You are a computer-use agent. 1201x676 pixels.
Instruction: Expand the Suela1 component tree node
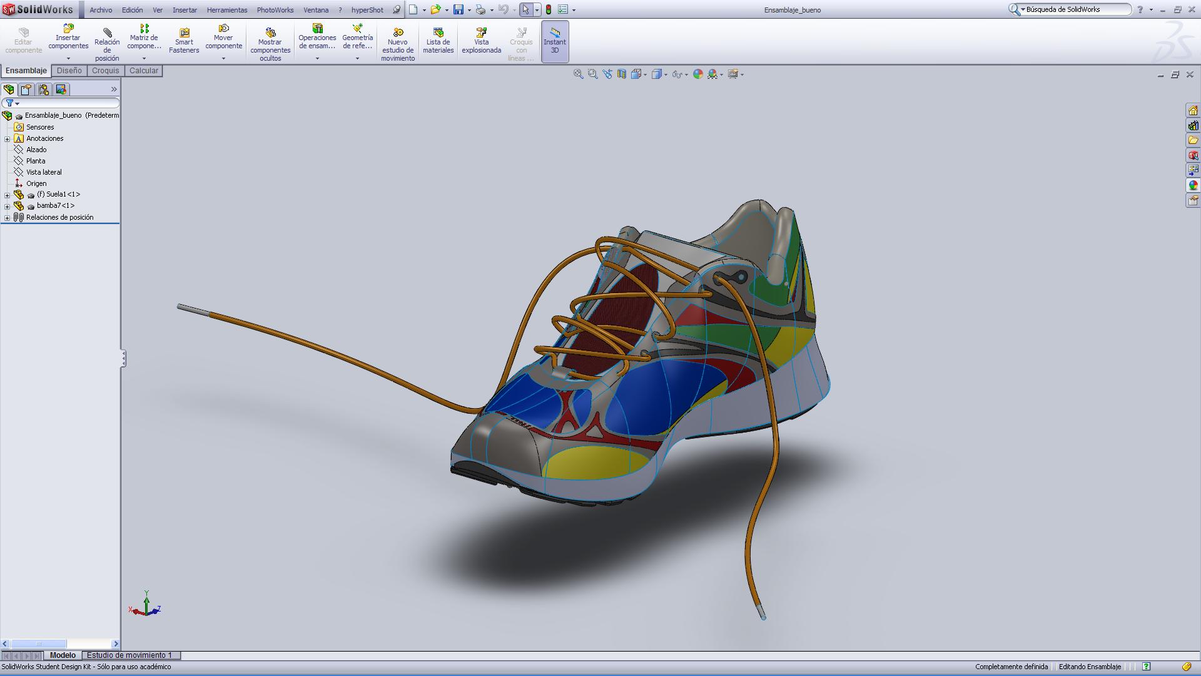click(8, 195)
